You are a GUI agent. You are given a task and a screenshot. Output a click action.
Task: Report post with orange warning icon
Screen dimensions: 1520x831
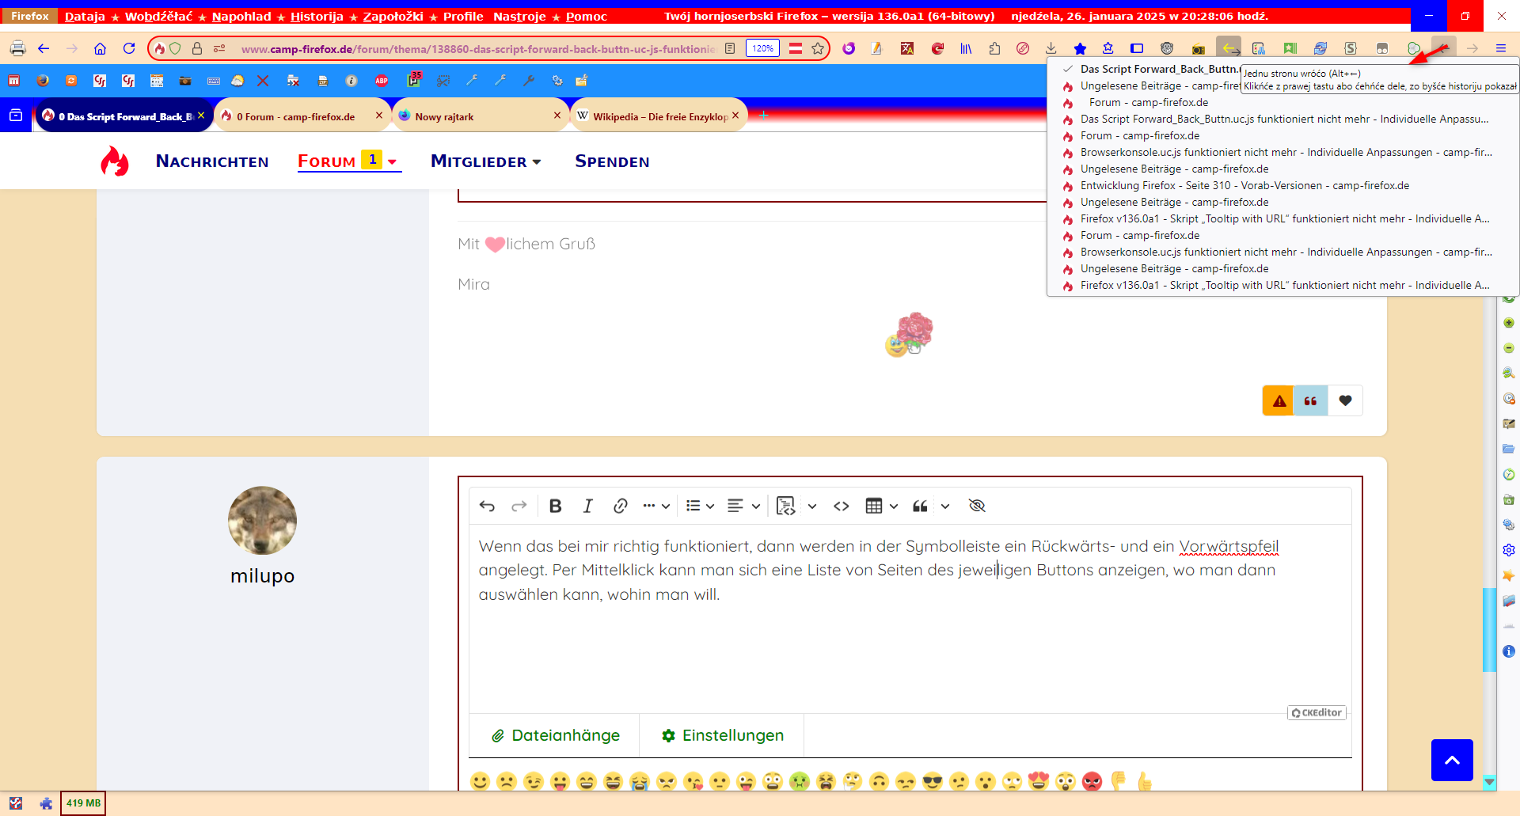click(x=1279, y=400)
